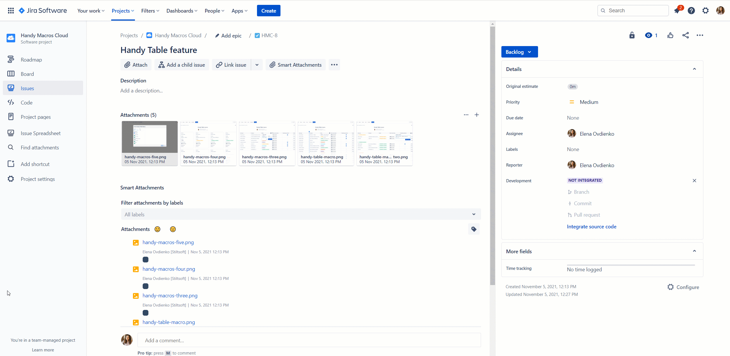Open Find attachments in the sidebar
730x356 pixels.
click(x=43, y=147)
